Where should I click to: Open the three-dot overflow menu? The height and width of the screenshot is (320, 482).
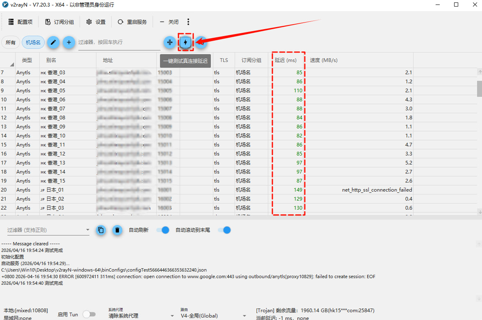pyautogui.click(x=188, y=22)
